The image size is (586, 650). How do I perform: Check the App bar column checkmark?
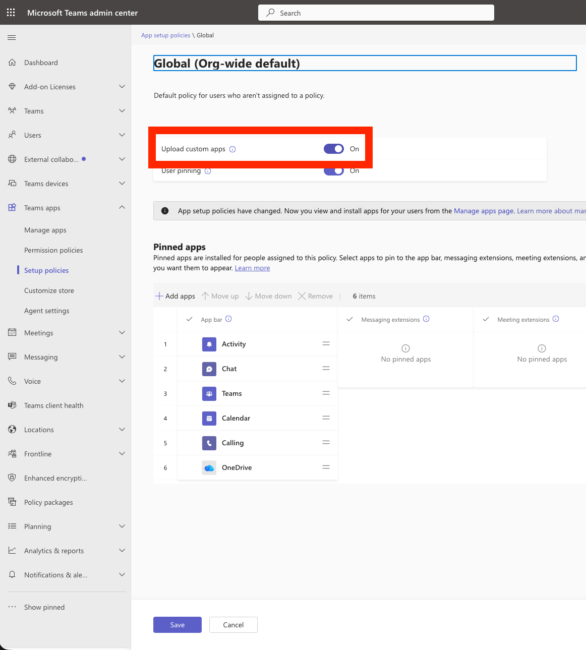190,319
